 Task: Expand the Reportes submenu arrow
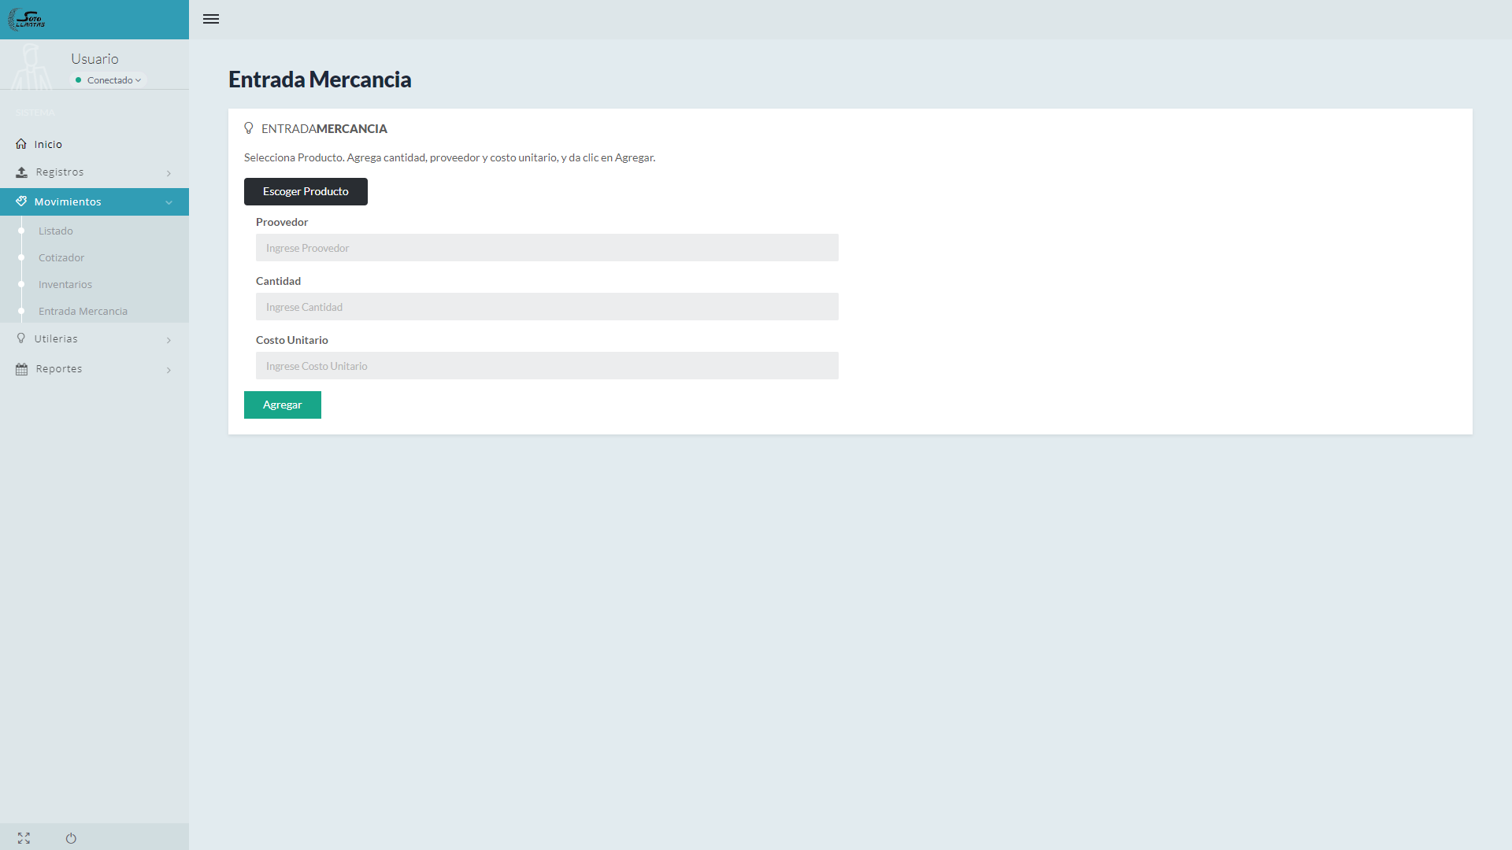coord(169,370)
